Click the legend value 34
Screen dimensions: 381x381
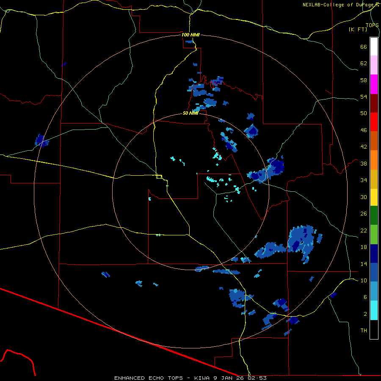pos(364,180)
